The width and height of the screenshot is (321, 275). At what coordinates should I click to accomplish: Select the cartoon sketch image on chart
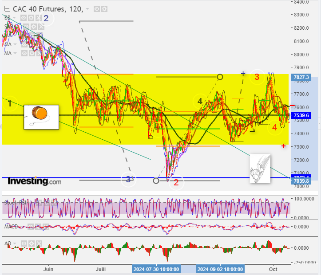click(260, 169)
